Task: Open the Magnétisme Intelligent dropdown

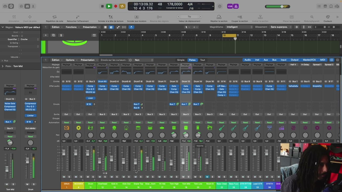Action: pyautogui.click(x=239, y=27)
